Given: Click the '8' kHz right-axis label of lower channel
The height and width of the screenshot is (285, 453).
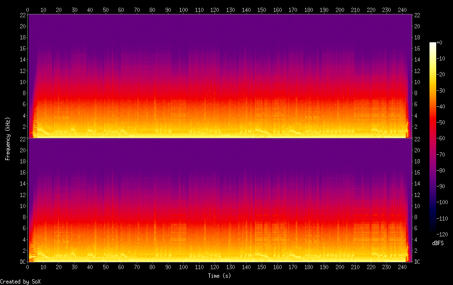Looking at the screenshot, I should 416,217.
